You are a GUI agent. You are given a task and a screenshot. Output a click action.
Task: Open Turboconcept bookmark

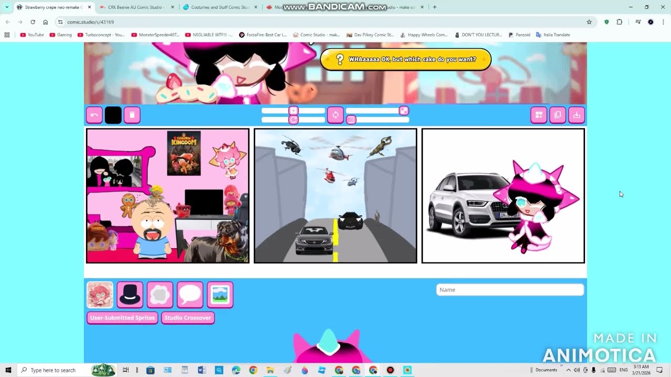point(101,35)
